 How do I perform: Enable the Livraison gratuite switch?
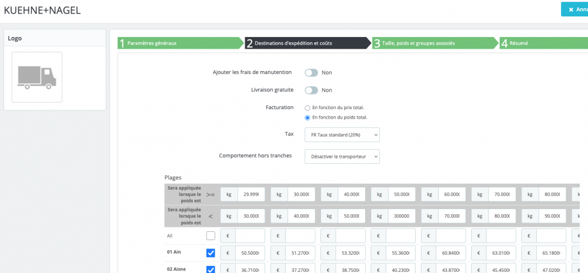(x=311, y=90)
